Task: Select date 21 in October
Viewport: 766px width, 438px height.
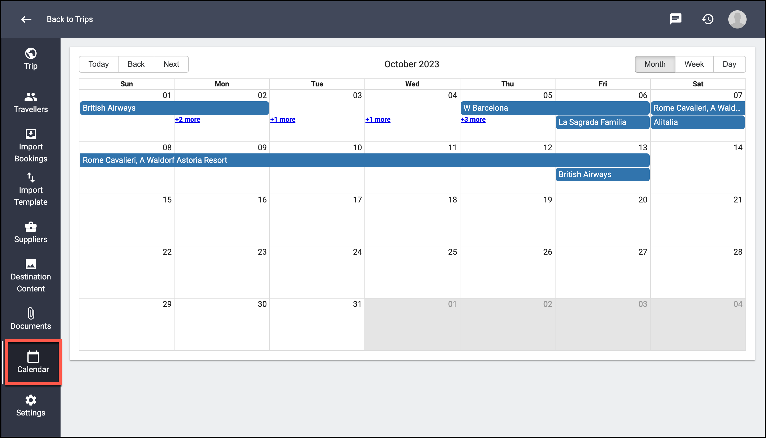Action: pos(738,200)
